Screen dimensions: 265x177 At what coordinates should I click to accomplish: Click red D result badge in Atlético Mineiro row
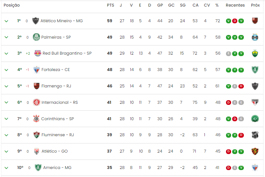click(235, 21)
